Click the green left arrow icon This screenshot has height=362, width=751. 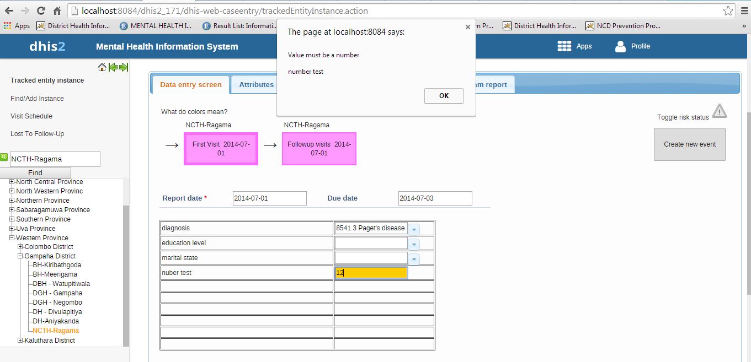click(113, 67)
